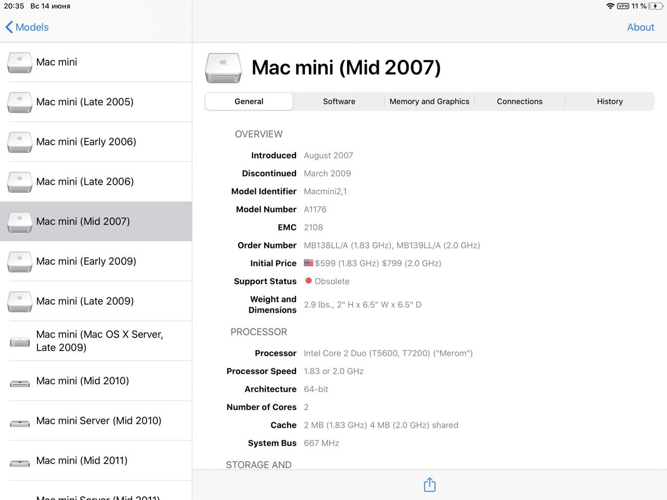Viewport: 667px width, 500px height.
Task: Click '667 MHz' system bus value
Action: tap(322, 443)
